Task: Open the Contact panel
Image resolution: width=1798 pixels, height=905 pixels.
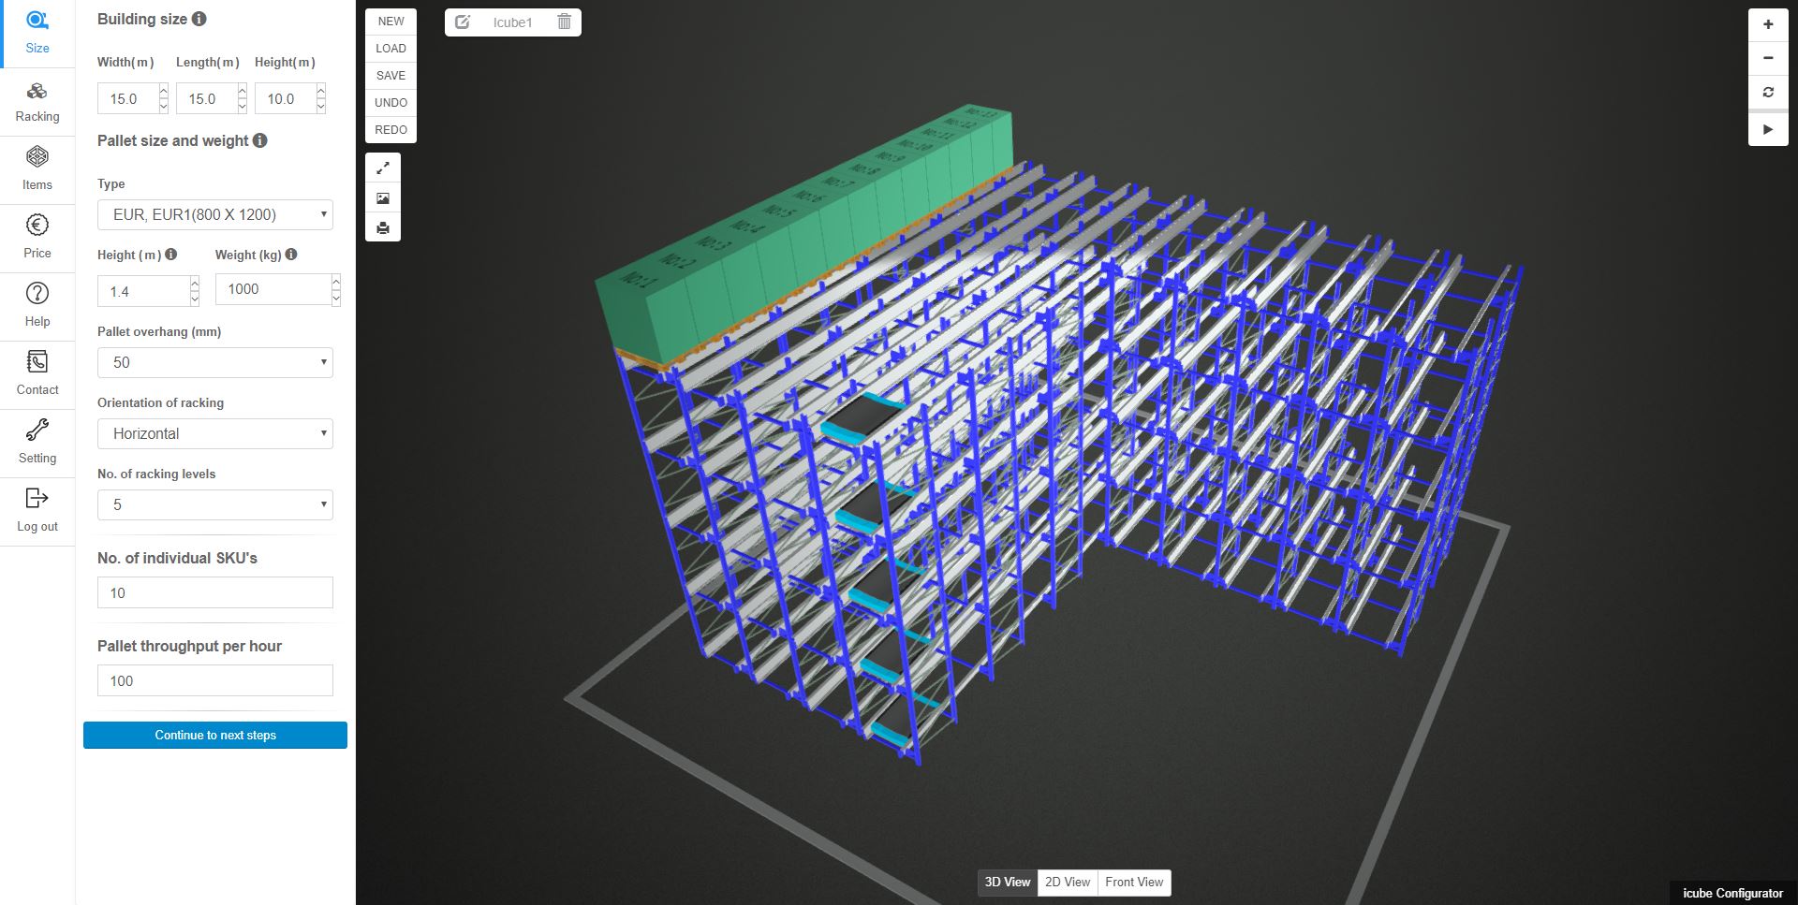Action: coord(37,373)
